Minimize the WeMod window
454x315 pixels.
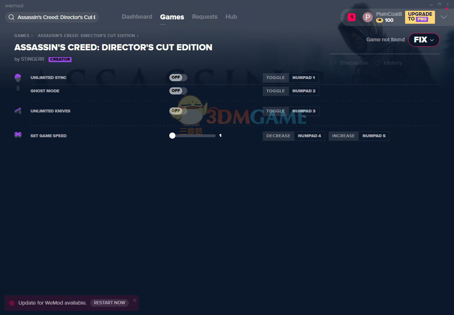[x=431, y=4]
